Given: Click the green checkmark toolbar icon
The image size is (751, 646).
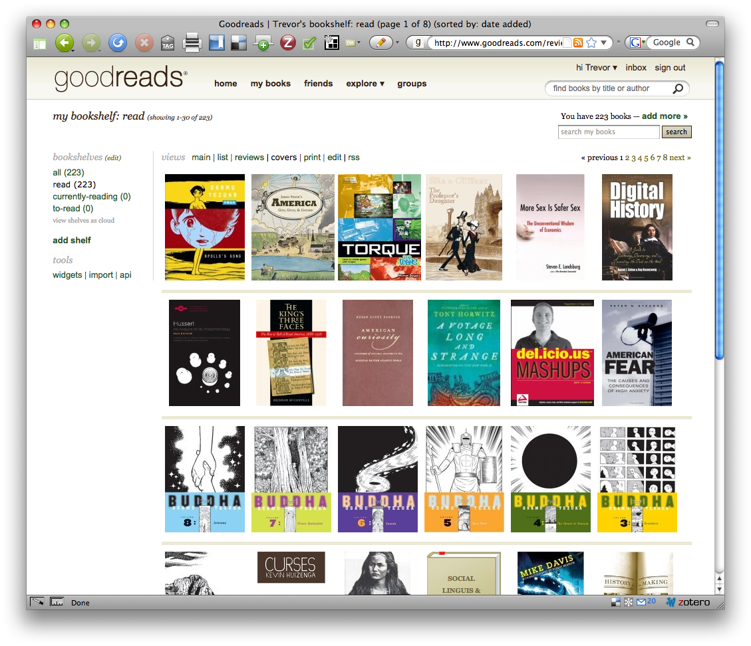Looking at the screenshot, I should pyautogui.click(x=309, y=43).
